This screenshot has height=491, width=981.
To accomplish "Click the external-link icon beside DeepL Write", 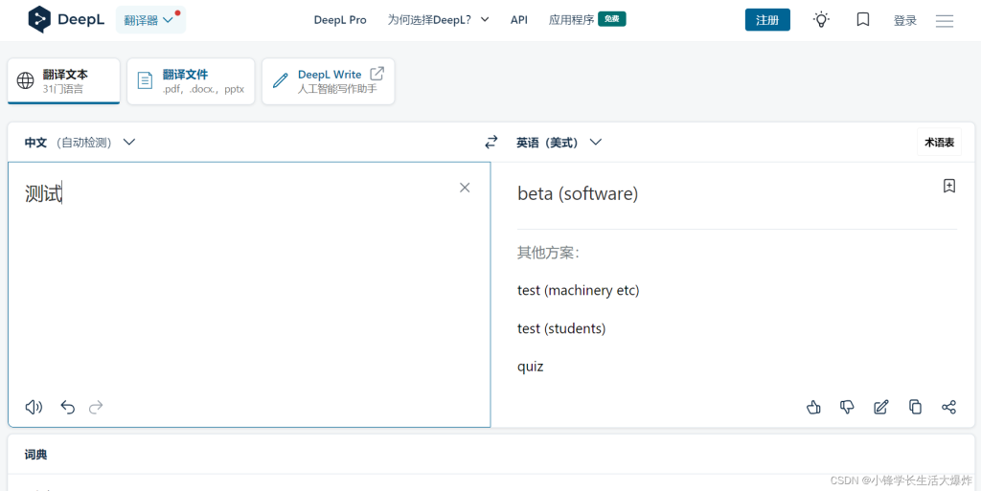I will coord(376,74).
